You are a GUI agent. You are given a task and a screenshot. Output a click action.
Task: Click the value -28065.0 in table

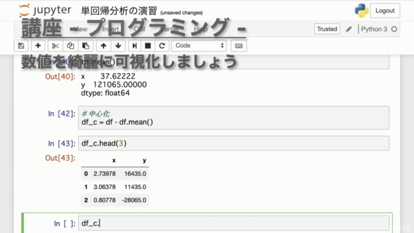point(134,200)
